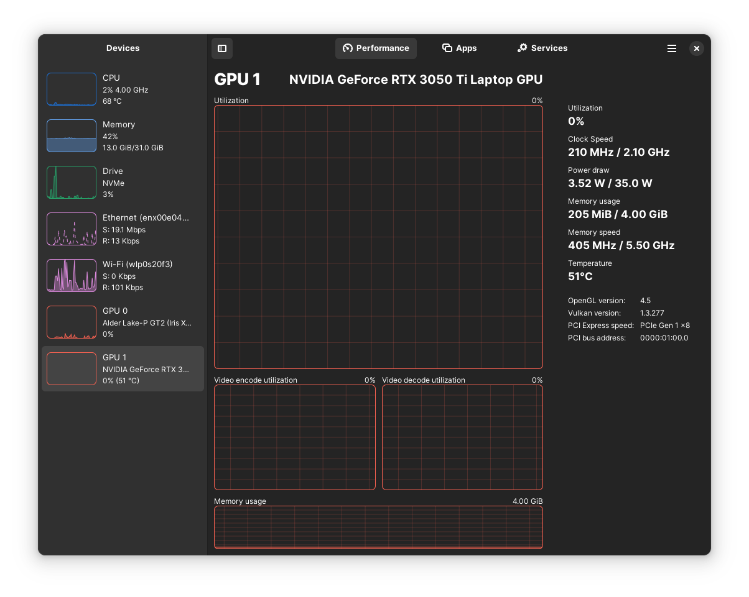The image size is (749, 597).
Task: Switch to the Apps tab
Action: coord(459,48)
